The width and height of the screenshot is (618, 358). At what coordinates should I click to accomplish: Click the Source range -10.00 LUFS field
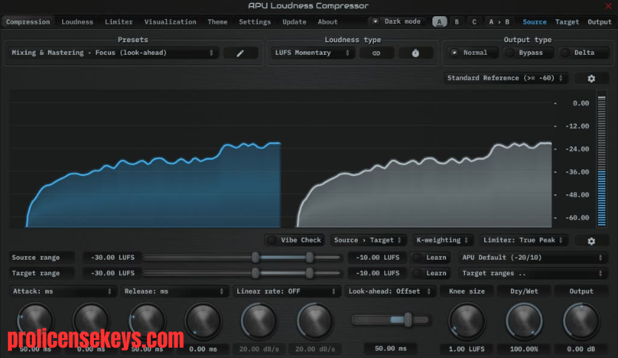tap(378, 257)
